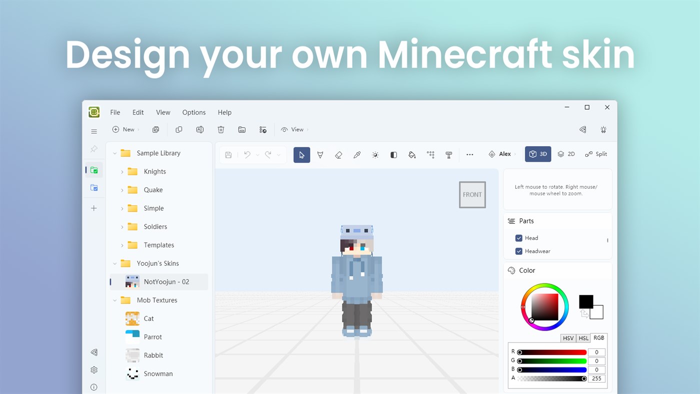Click the red R channel slider

coord(552,352)
